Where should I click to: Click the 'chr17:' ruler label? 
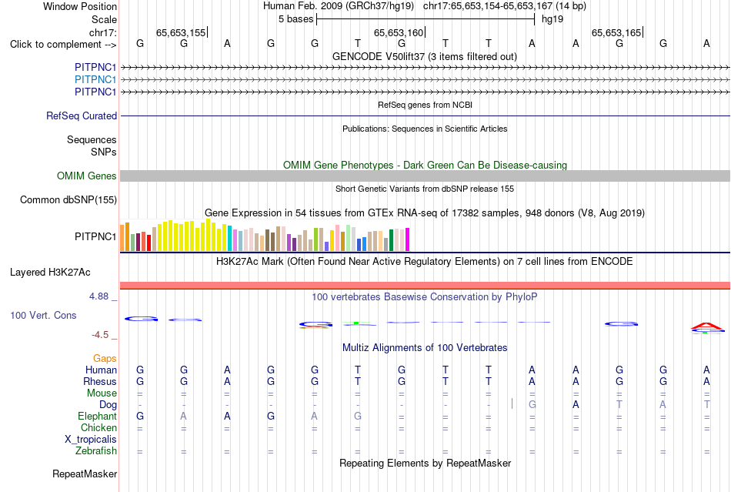(103, 32)
